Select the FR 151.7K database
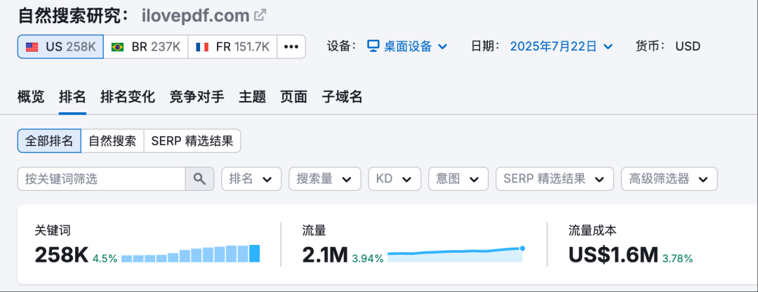Image resolution: width=758 pixels, height=292 pixels. pyautogui.click(x=232, y=47)
